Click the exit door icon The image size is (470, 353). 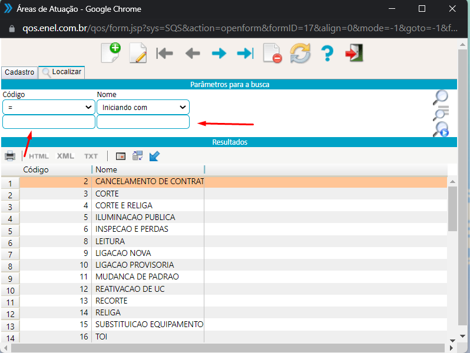click(354, 54)
